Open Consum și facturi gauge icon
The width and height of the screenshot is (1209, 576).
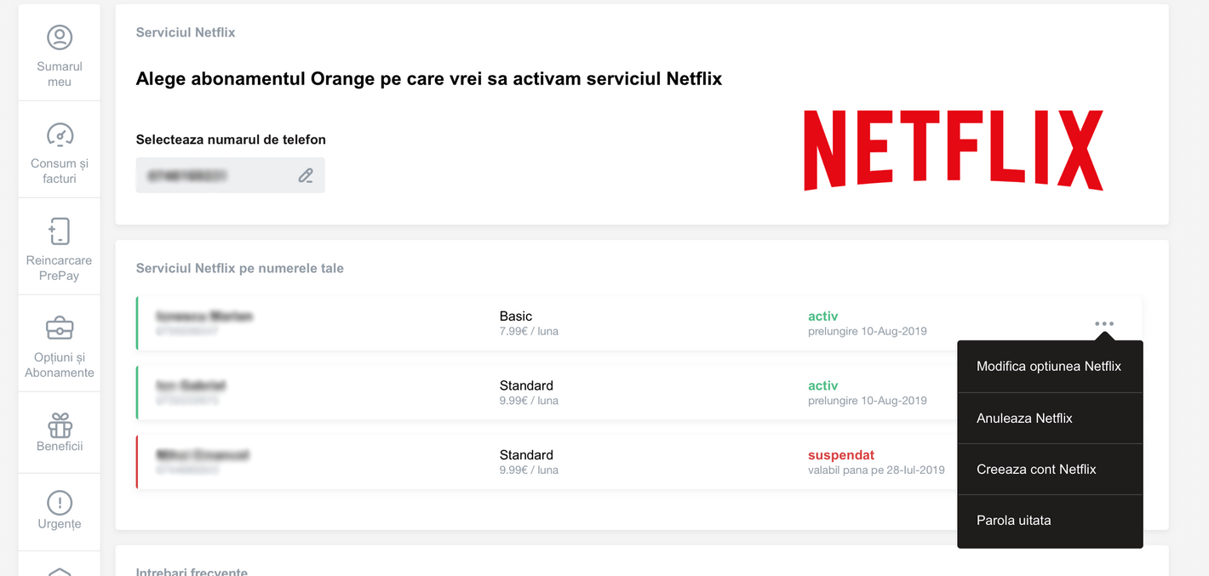(x=60, y=134)
